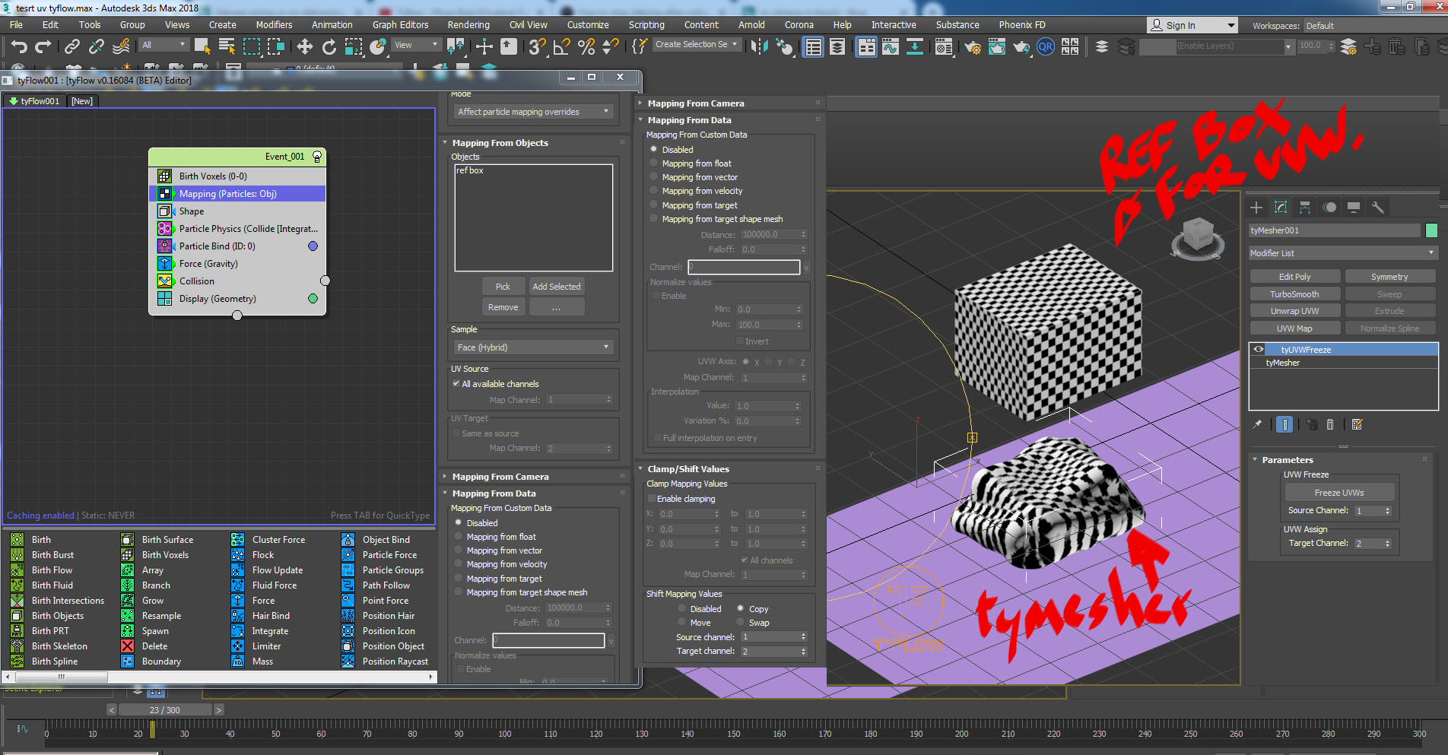Activate the Select and Move tool
The height and width of the screenshot is (755, 1448).
click(x=304, y=47)
